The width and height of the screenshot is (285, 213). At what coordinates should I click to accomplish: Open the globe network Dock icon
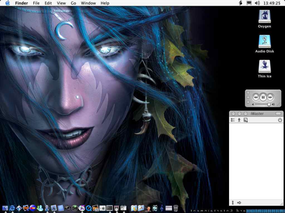click(x=155, y=208)
